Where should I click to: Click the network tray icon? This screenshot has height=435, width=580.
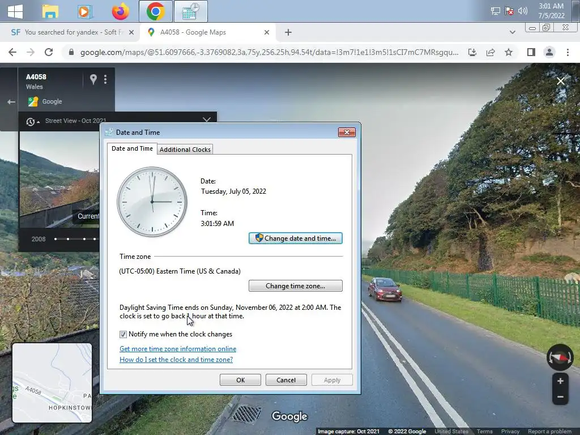pos(495,11)
